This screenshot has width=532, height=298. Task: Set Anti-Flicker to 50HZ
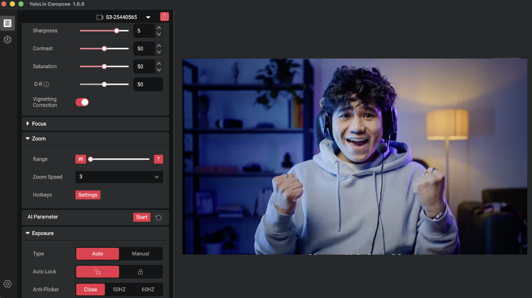click(119, 290)
